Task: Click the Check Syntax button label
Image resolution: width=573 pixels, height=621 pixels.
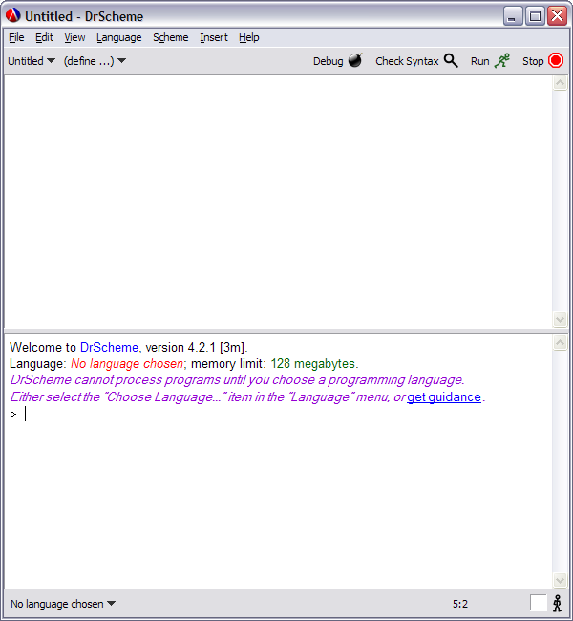Action: (x=407, y=61)
